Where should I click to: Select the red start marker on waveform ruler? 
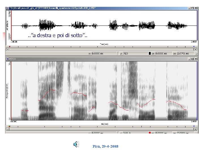pyautogui.click(x=10, y=46)
